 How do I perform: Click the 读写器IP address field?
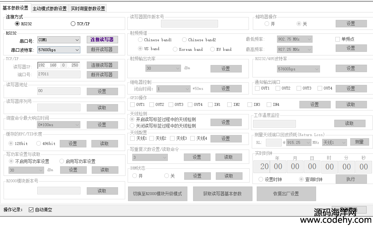[58, 65]
